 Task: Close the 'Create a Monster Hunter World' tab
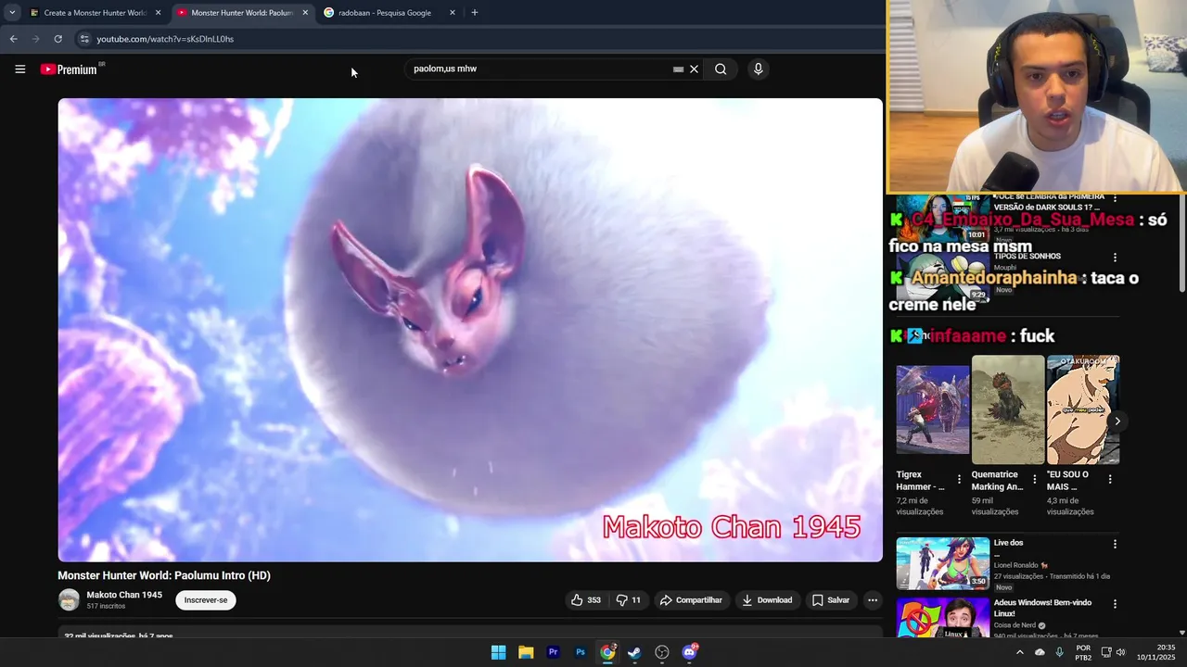158,13
